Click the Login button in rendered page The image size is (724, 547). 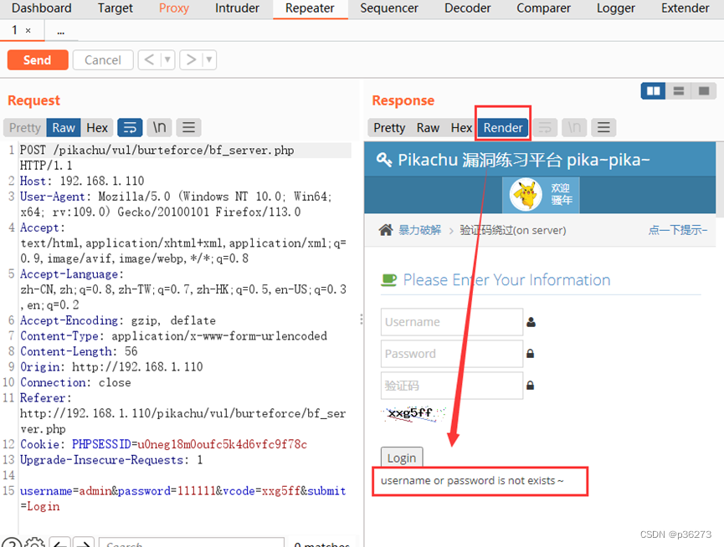click(x=402, y=458)
